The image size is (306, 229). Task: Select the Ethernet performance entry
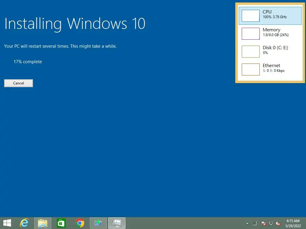pyautogui.click(x=270, y=69)
